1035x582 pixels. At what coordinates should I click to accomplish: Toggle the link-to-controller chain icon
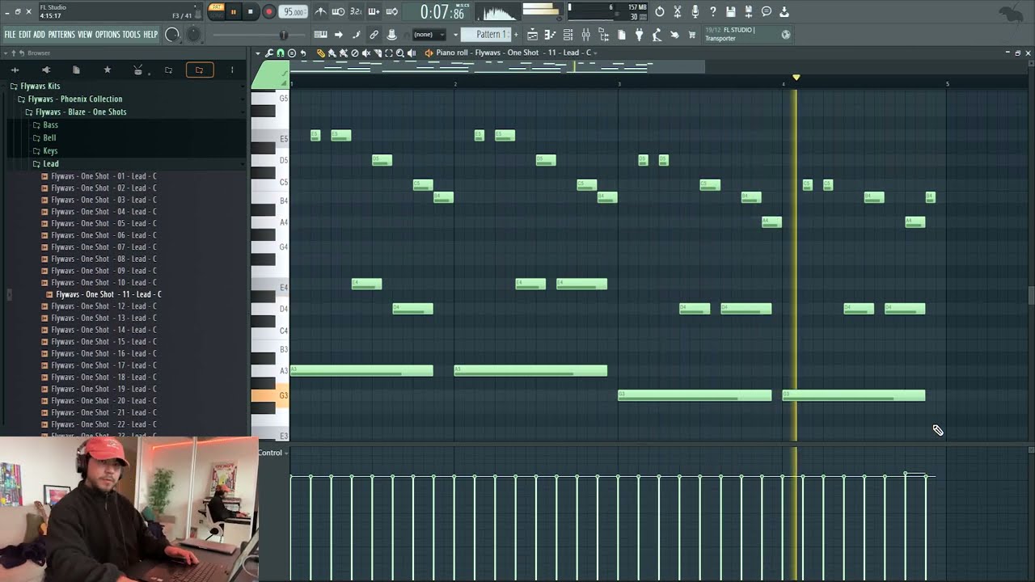(374, 35)
